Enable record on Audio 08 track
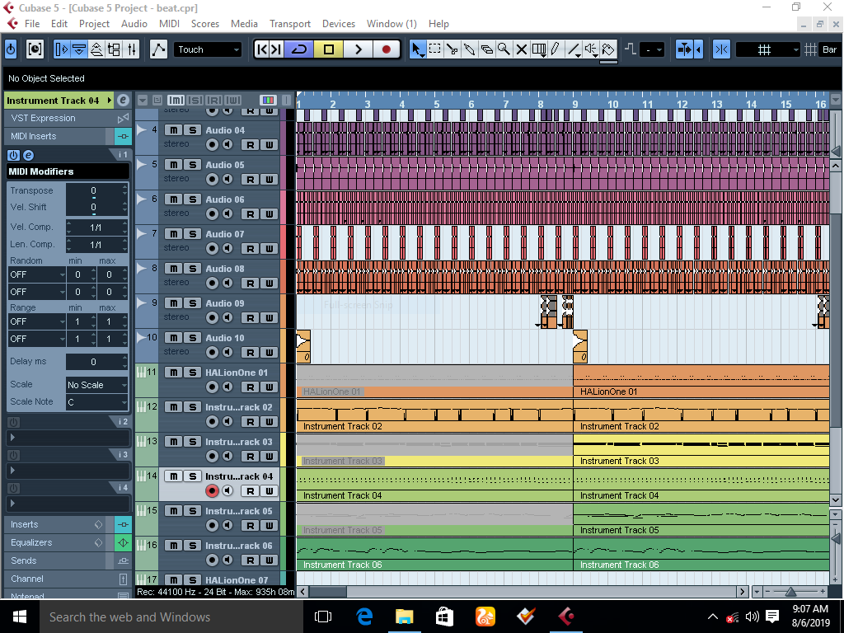The width and height of the screenshot is (844, 633). pos(212,283)
